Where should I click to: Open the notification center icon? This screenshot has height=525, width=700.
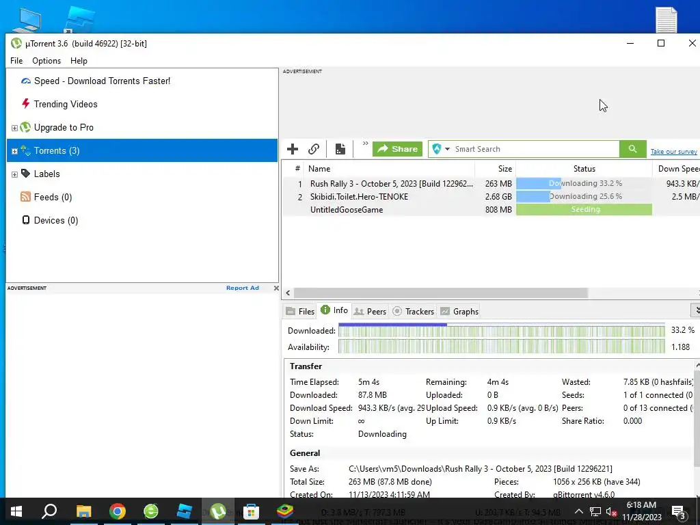679,512
